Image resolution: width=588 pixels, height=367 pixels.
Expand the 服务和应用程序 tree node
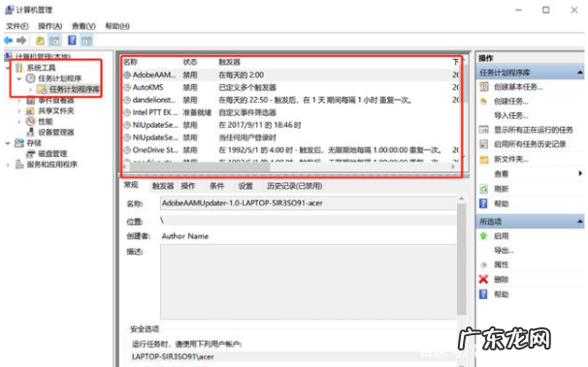pos(8,165)
